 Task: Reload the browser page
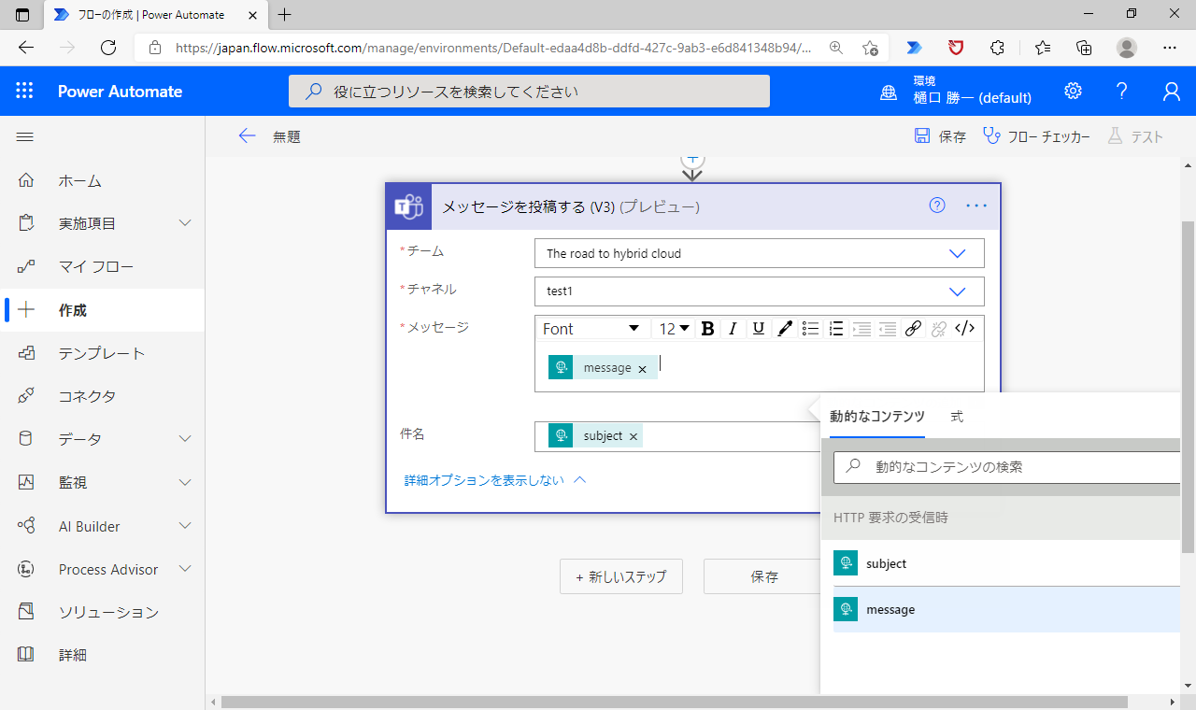tap(108, 48)
